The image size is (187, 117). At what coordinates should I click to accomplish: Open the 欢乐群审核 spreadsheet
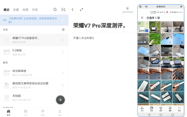[34, 73]
